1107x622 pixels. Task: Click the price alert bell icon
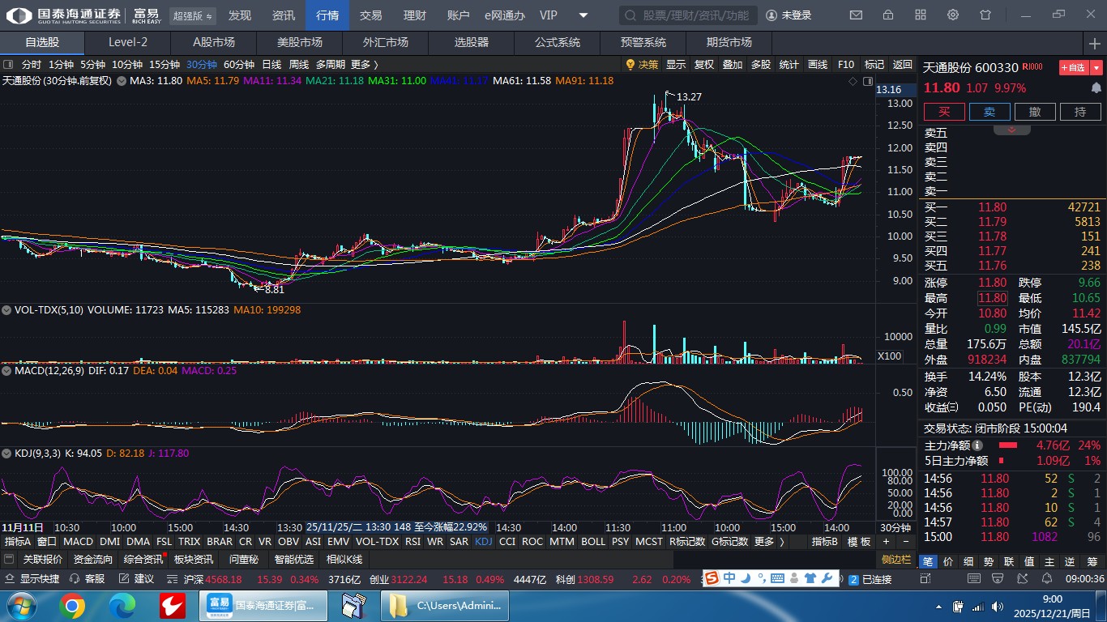pyautogui.click(x=1096, y=87)
